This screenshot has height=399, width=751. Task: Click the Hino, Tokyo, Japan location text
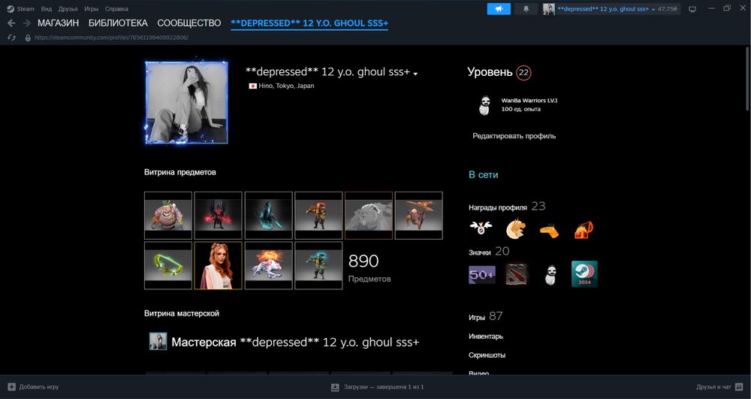286,86
